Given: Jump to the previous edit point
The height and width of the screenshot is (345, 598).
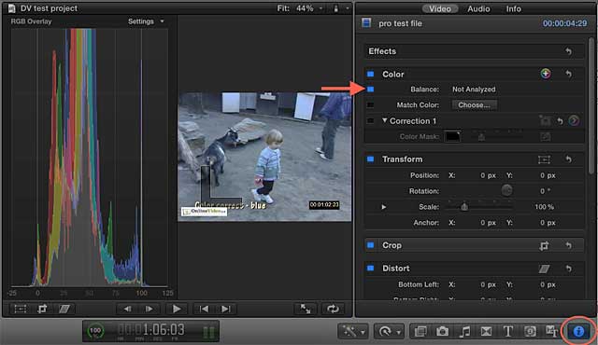Looking at the screenshot, I should 204,309.
